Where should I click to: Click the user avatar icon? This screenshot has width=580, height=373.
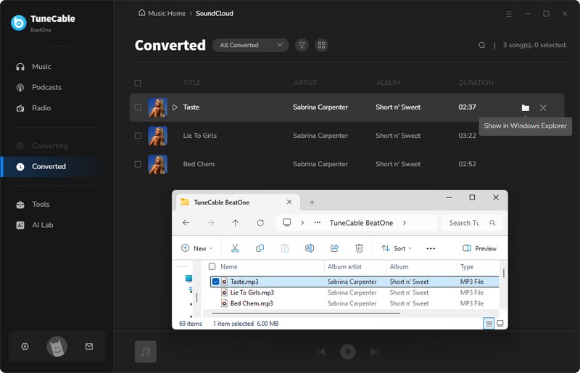click(x=57, y=347)
